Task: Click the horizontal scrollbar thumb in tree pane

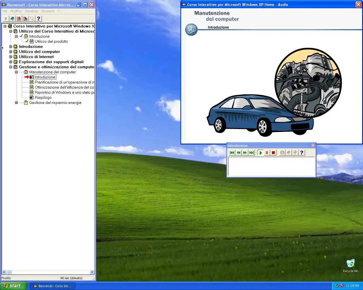Action: [x=9, y=272]
